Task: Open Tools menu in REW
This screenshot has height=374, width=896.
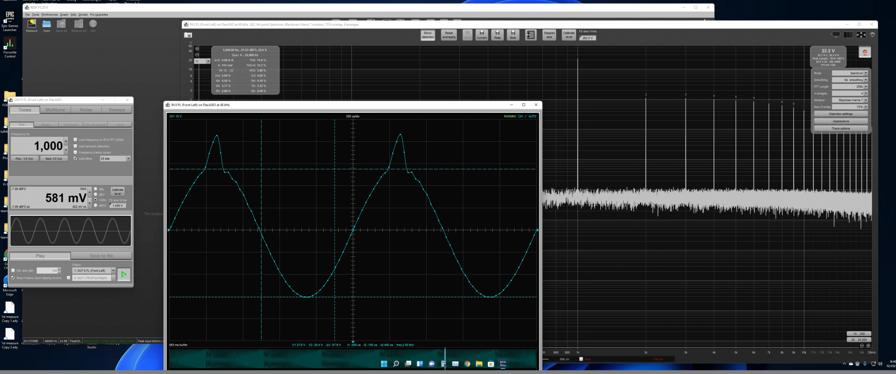Action: click(x=35, y=14)
